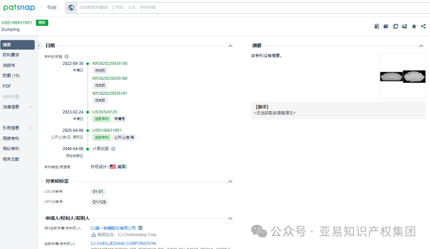Expand the 引用信息 submenu arrow
The width and height of the screenshot is (430, 249).
(x=31, y=128)
